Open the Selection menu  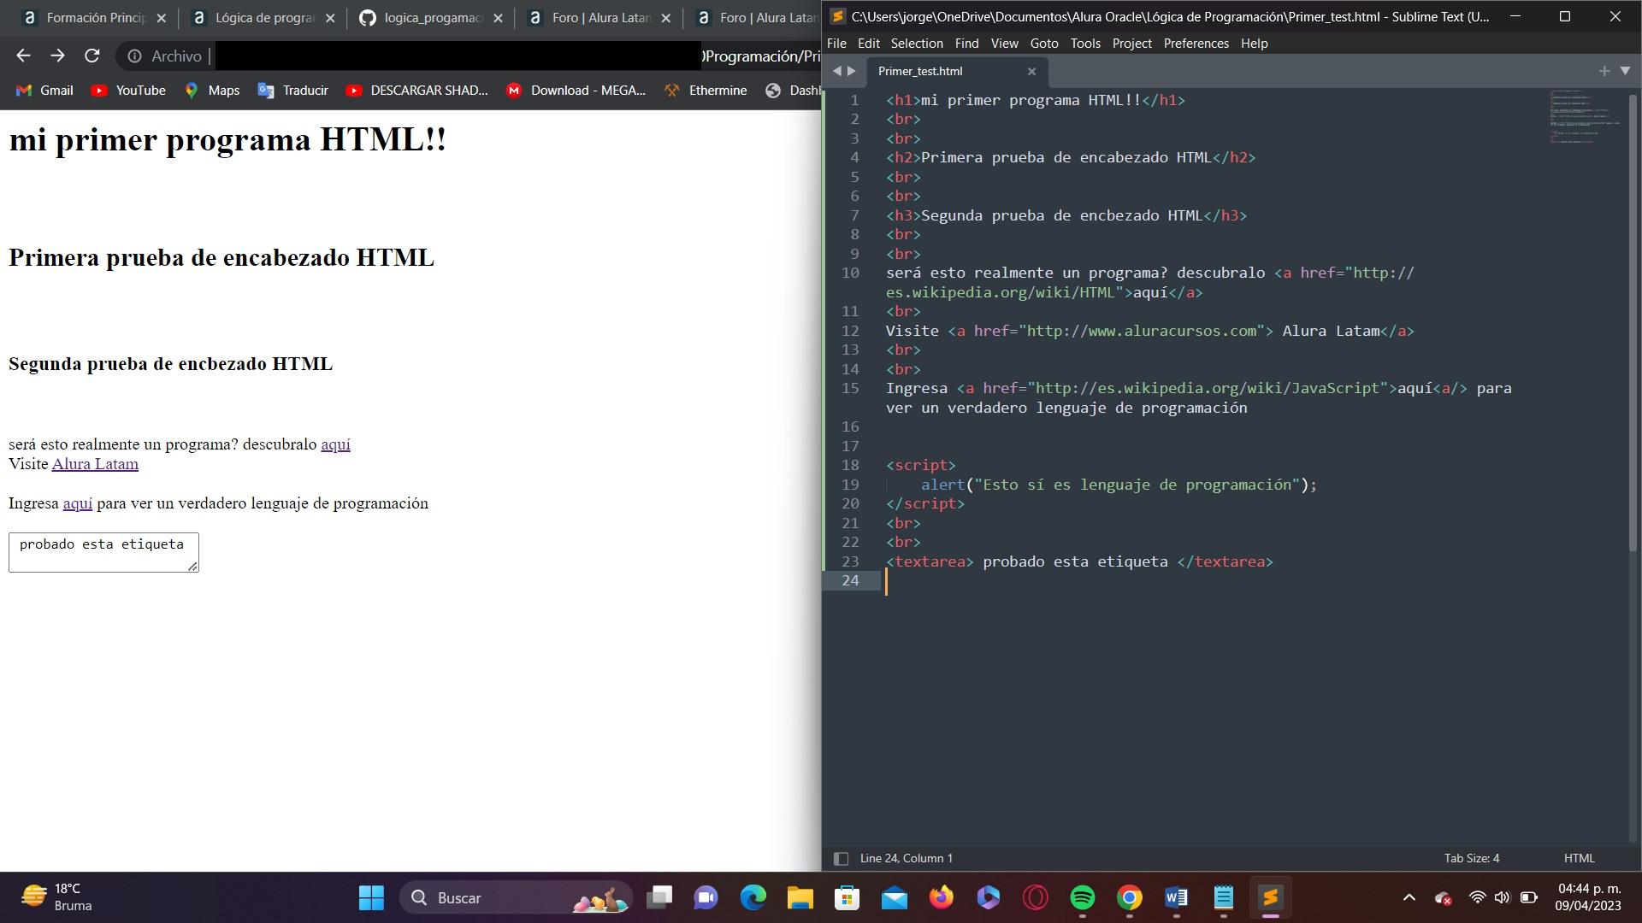click(x=916, y=43)
